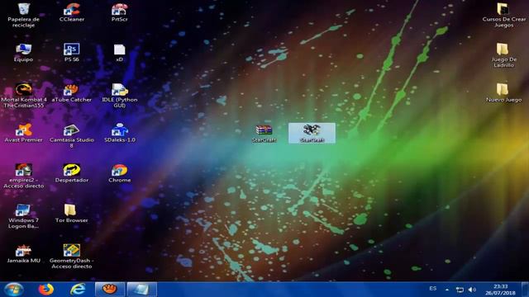This screenshot has height=297, width=529.
Task: Select the IDLE (Python GUI) shortcut
Action: point(119,96)
